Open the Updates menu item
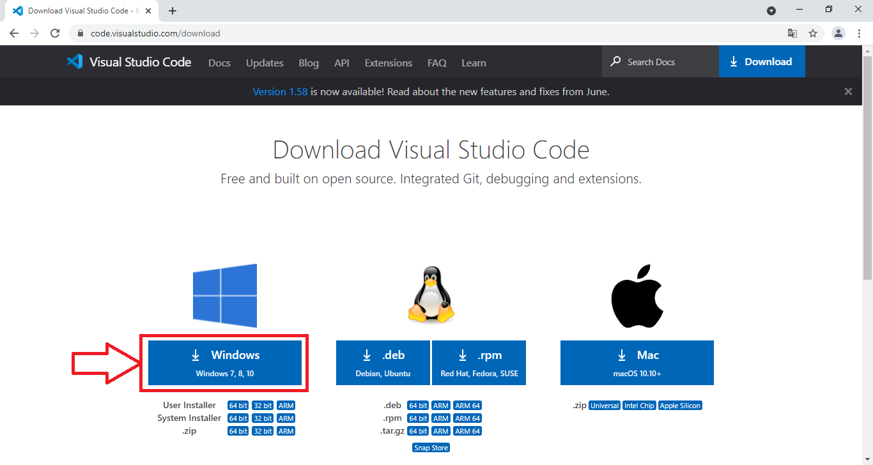Viewport: 873px width, 465px height. pos(265,63)
